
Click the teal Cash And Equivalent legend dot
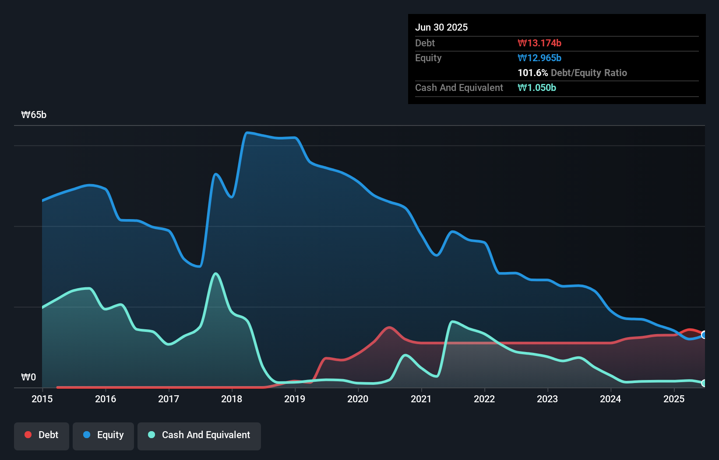(x=151, y=435)
